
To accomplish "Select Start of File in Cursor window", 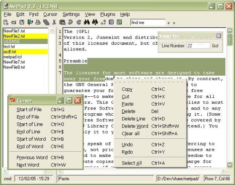I will coord(45,109).
